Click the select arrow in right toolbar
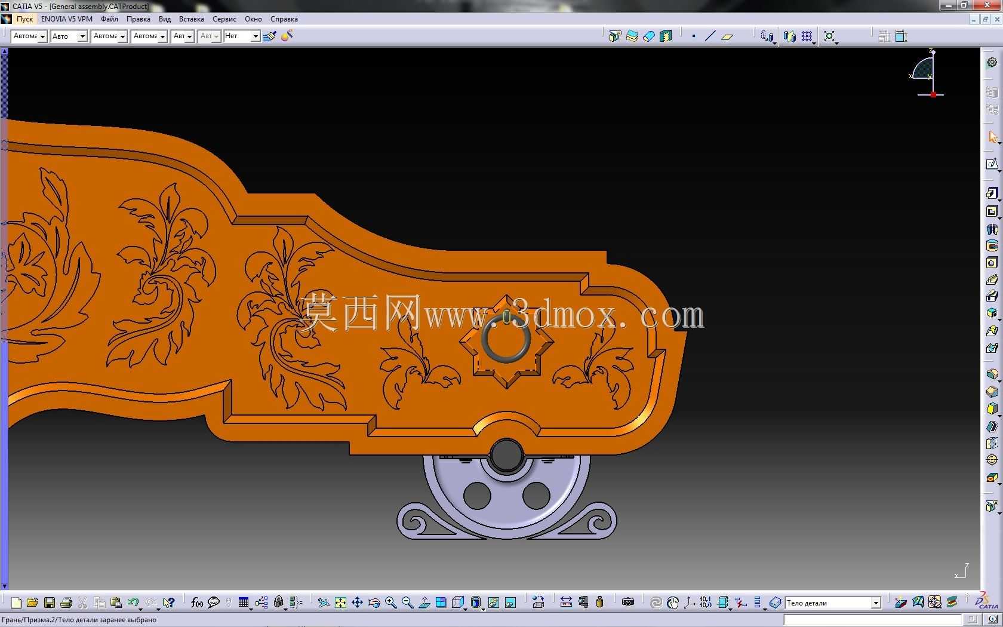This screenshot has width=1003, height=627. click(x=992, y=138)
